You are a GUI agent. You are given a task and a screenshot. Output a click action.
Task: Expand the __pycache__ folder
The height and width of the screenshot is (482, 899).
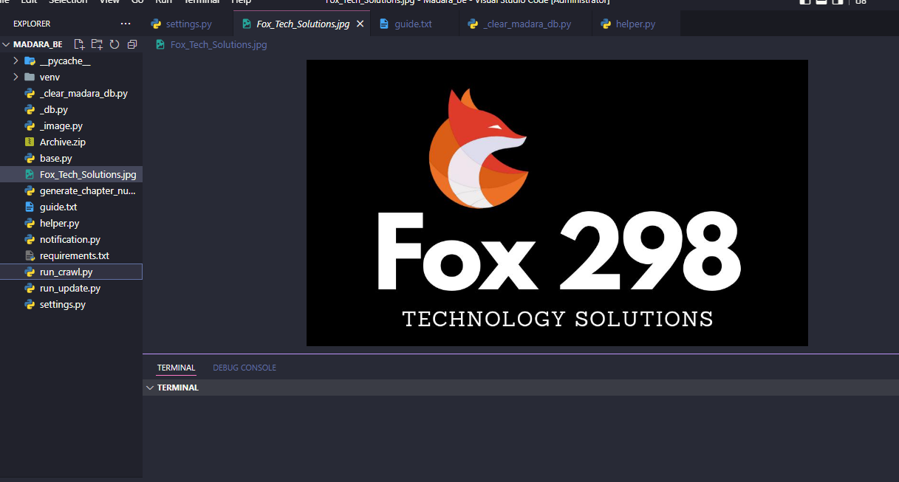tap(16, 61)
